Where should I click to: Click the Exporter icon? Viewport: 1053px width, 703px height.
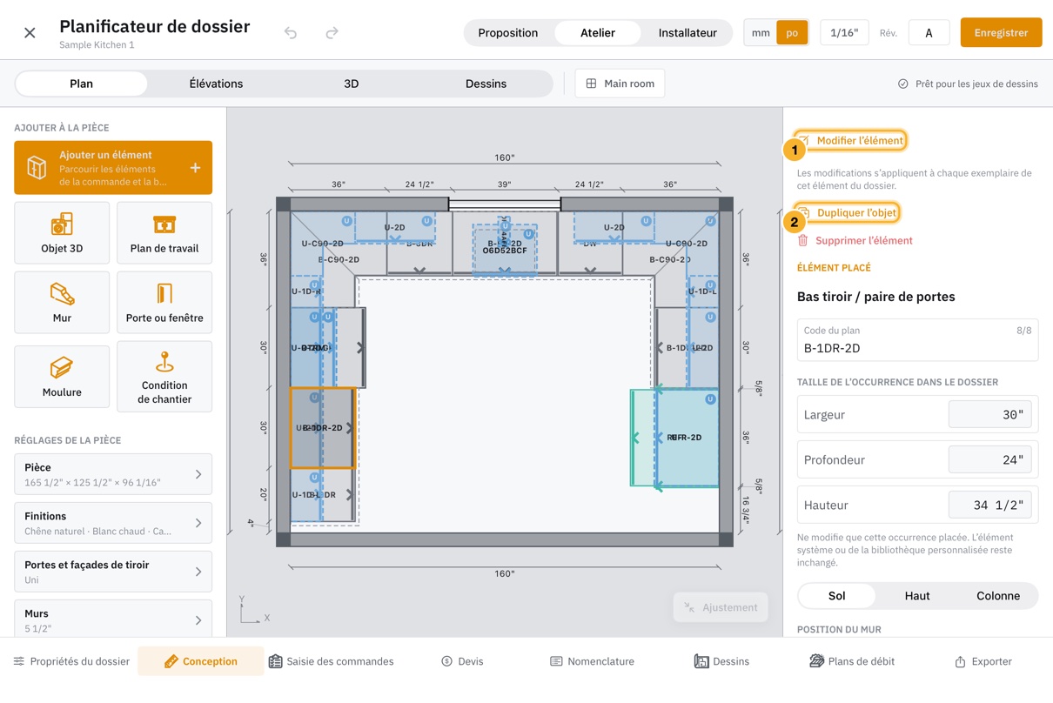coord(960,662)
